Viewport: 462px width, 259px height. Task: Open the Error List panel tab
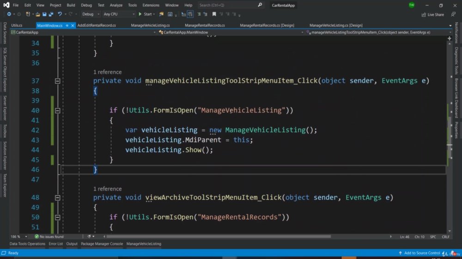[56, 244]
